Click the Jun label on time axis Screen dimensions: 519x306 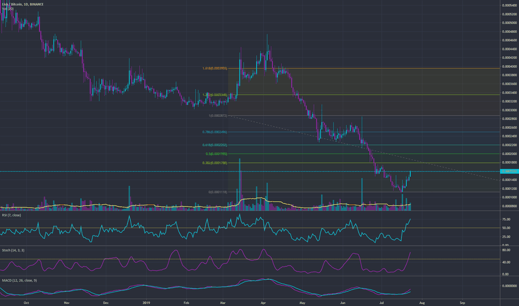[342, 303]
